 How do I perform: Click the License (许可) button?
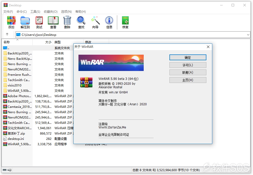point(188,65)
